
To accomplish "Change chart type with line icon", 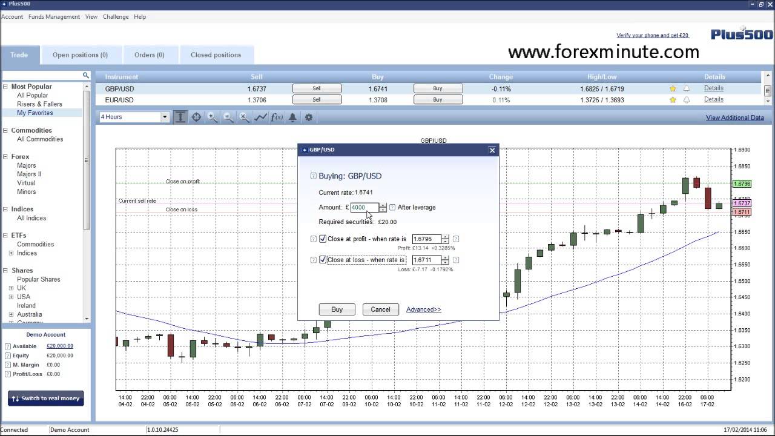I will [x=260, y=117].
